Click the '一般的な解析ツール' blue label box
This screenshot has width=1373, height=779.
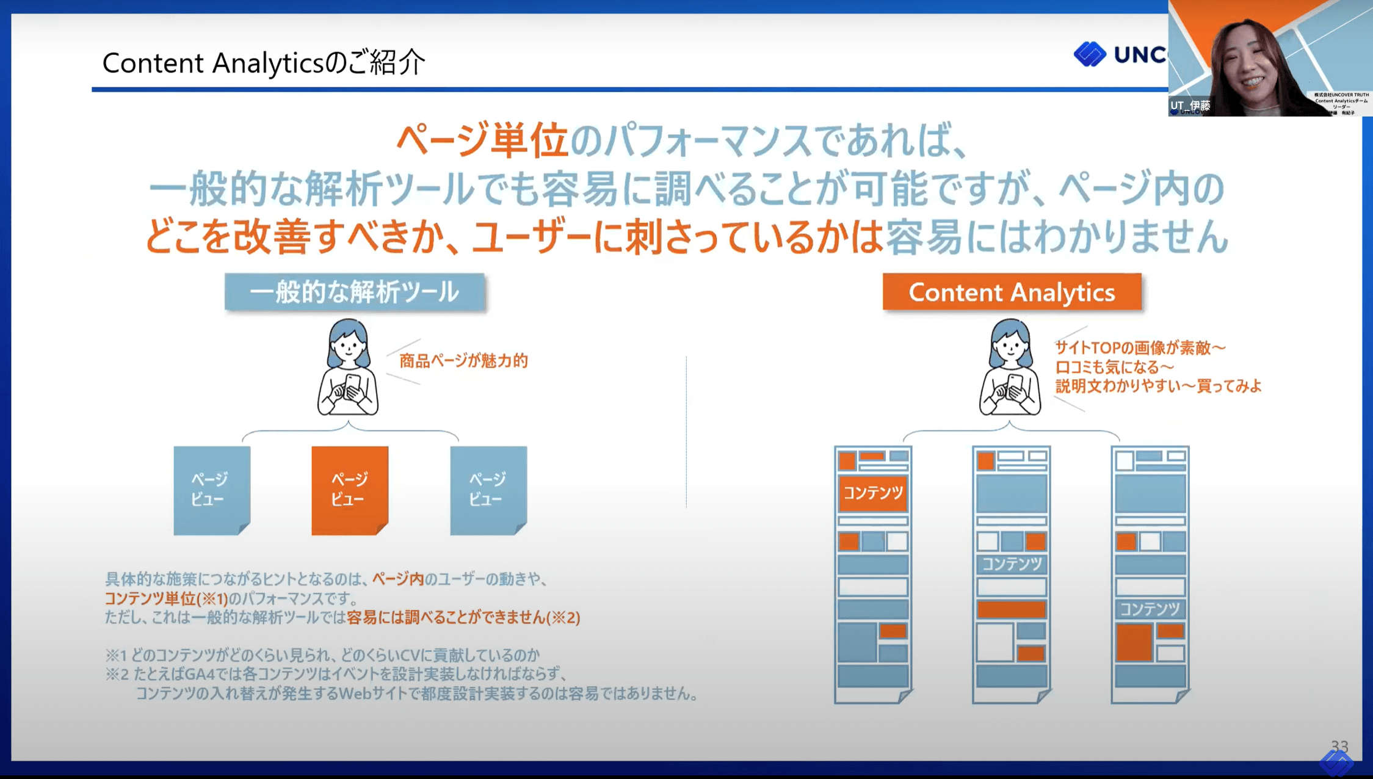(355, 292)
